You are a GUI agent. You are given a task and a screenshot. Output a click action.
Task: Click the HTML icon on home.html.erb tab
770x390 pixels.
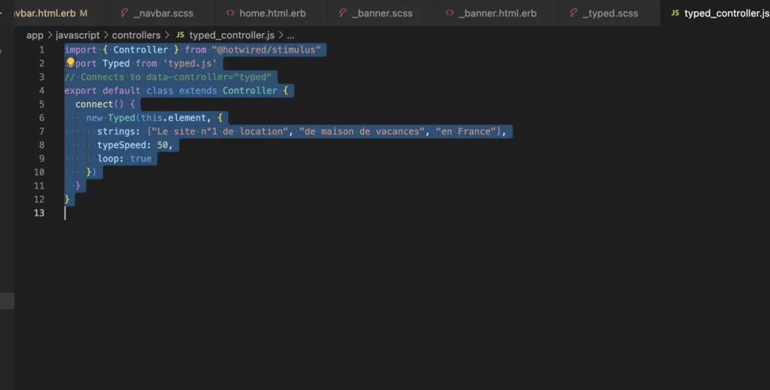[x=230, y=14]
